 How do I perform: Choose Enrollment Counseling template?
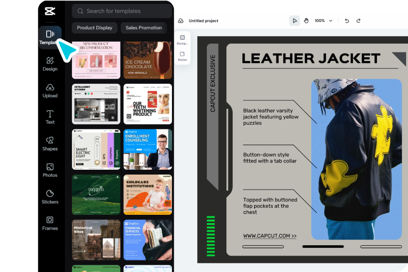(148, 149)
